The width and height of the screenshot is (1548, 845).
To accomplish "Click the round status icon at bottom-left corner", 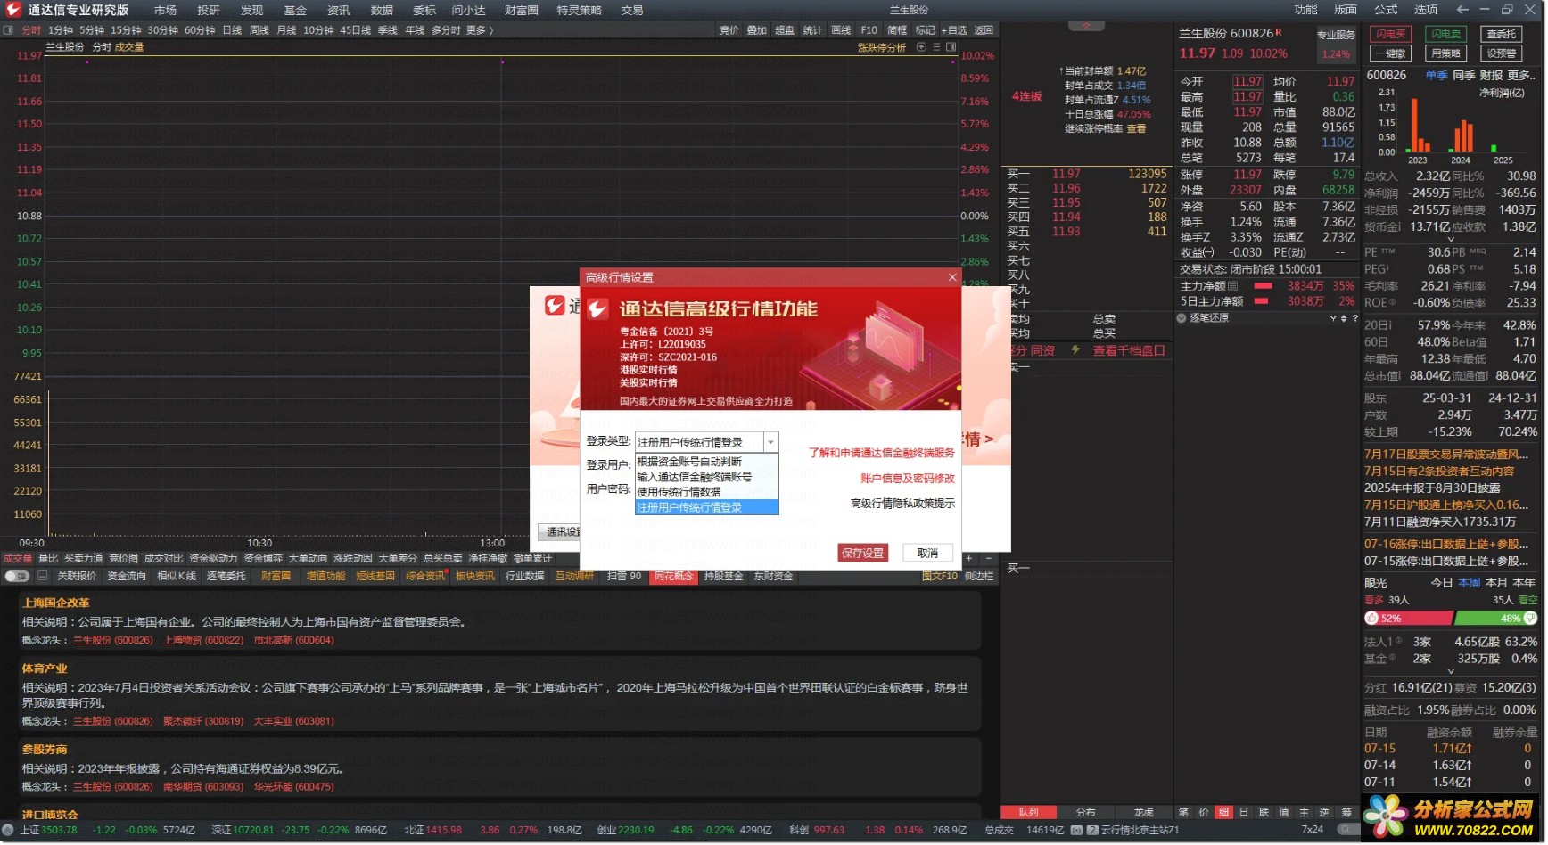I will point(9,830).
